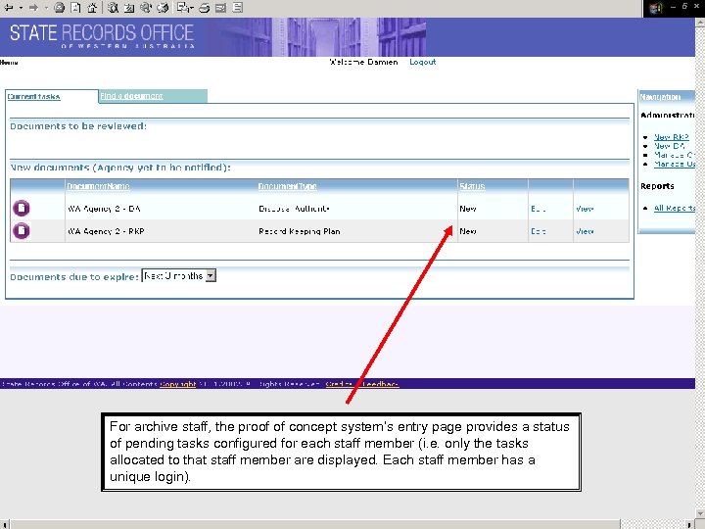
Task: Click the browser Back arrow button
Action: coord(8,8)
